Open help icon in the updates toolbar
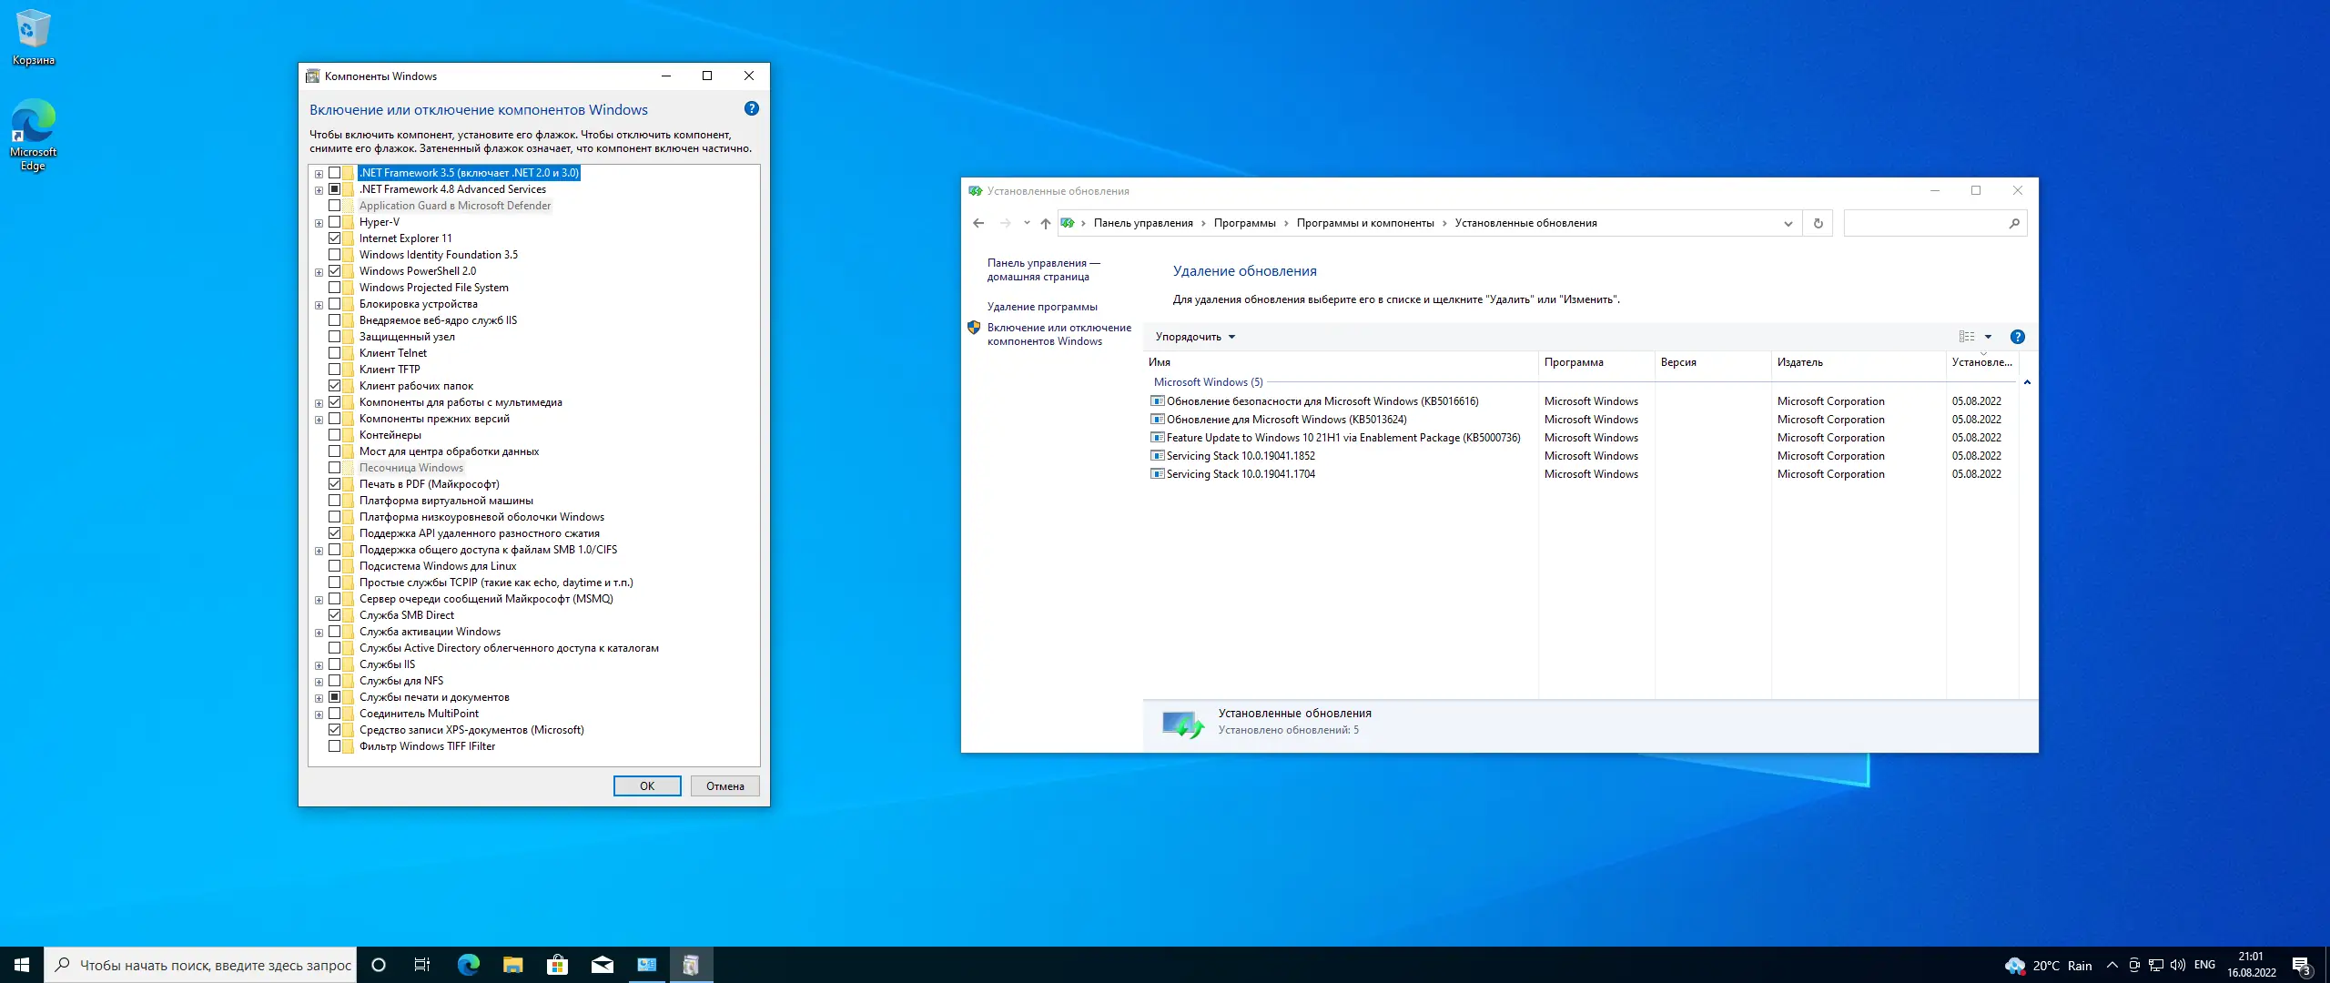 click(x=2017, y=337)
